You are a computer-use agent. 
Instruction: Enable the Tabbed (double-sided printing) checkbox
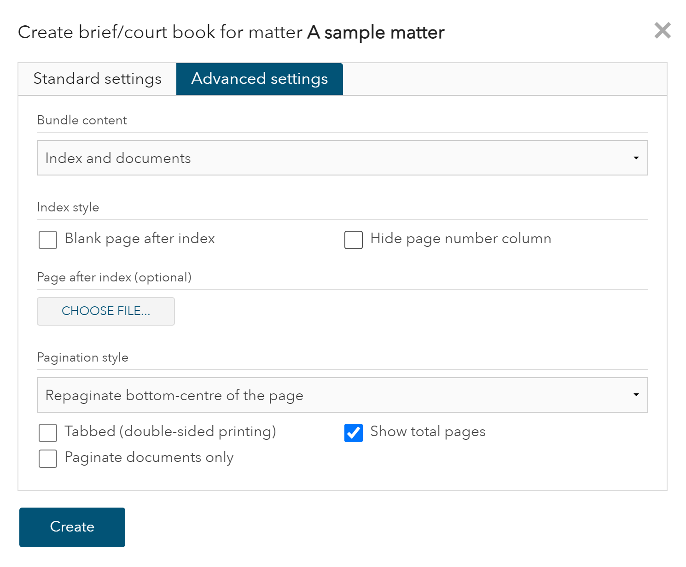(x=48, y=433)
